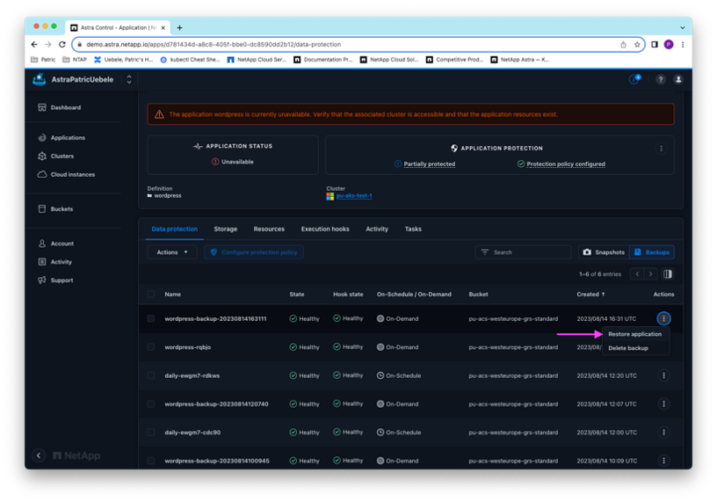Open actions menu for wordpress-backup-20230814163111
This screenshot has width=717, height=502.
coord(663,318)
